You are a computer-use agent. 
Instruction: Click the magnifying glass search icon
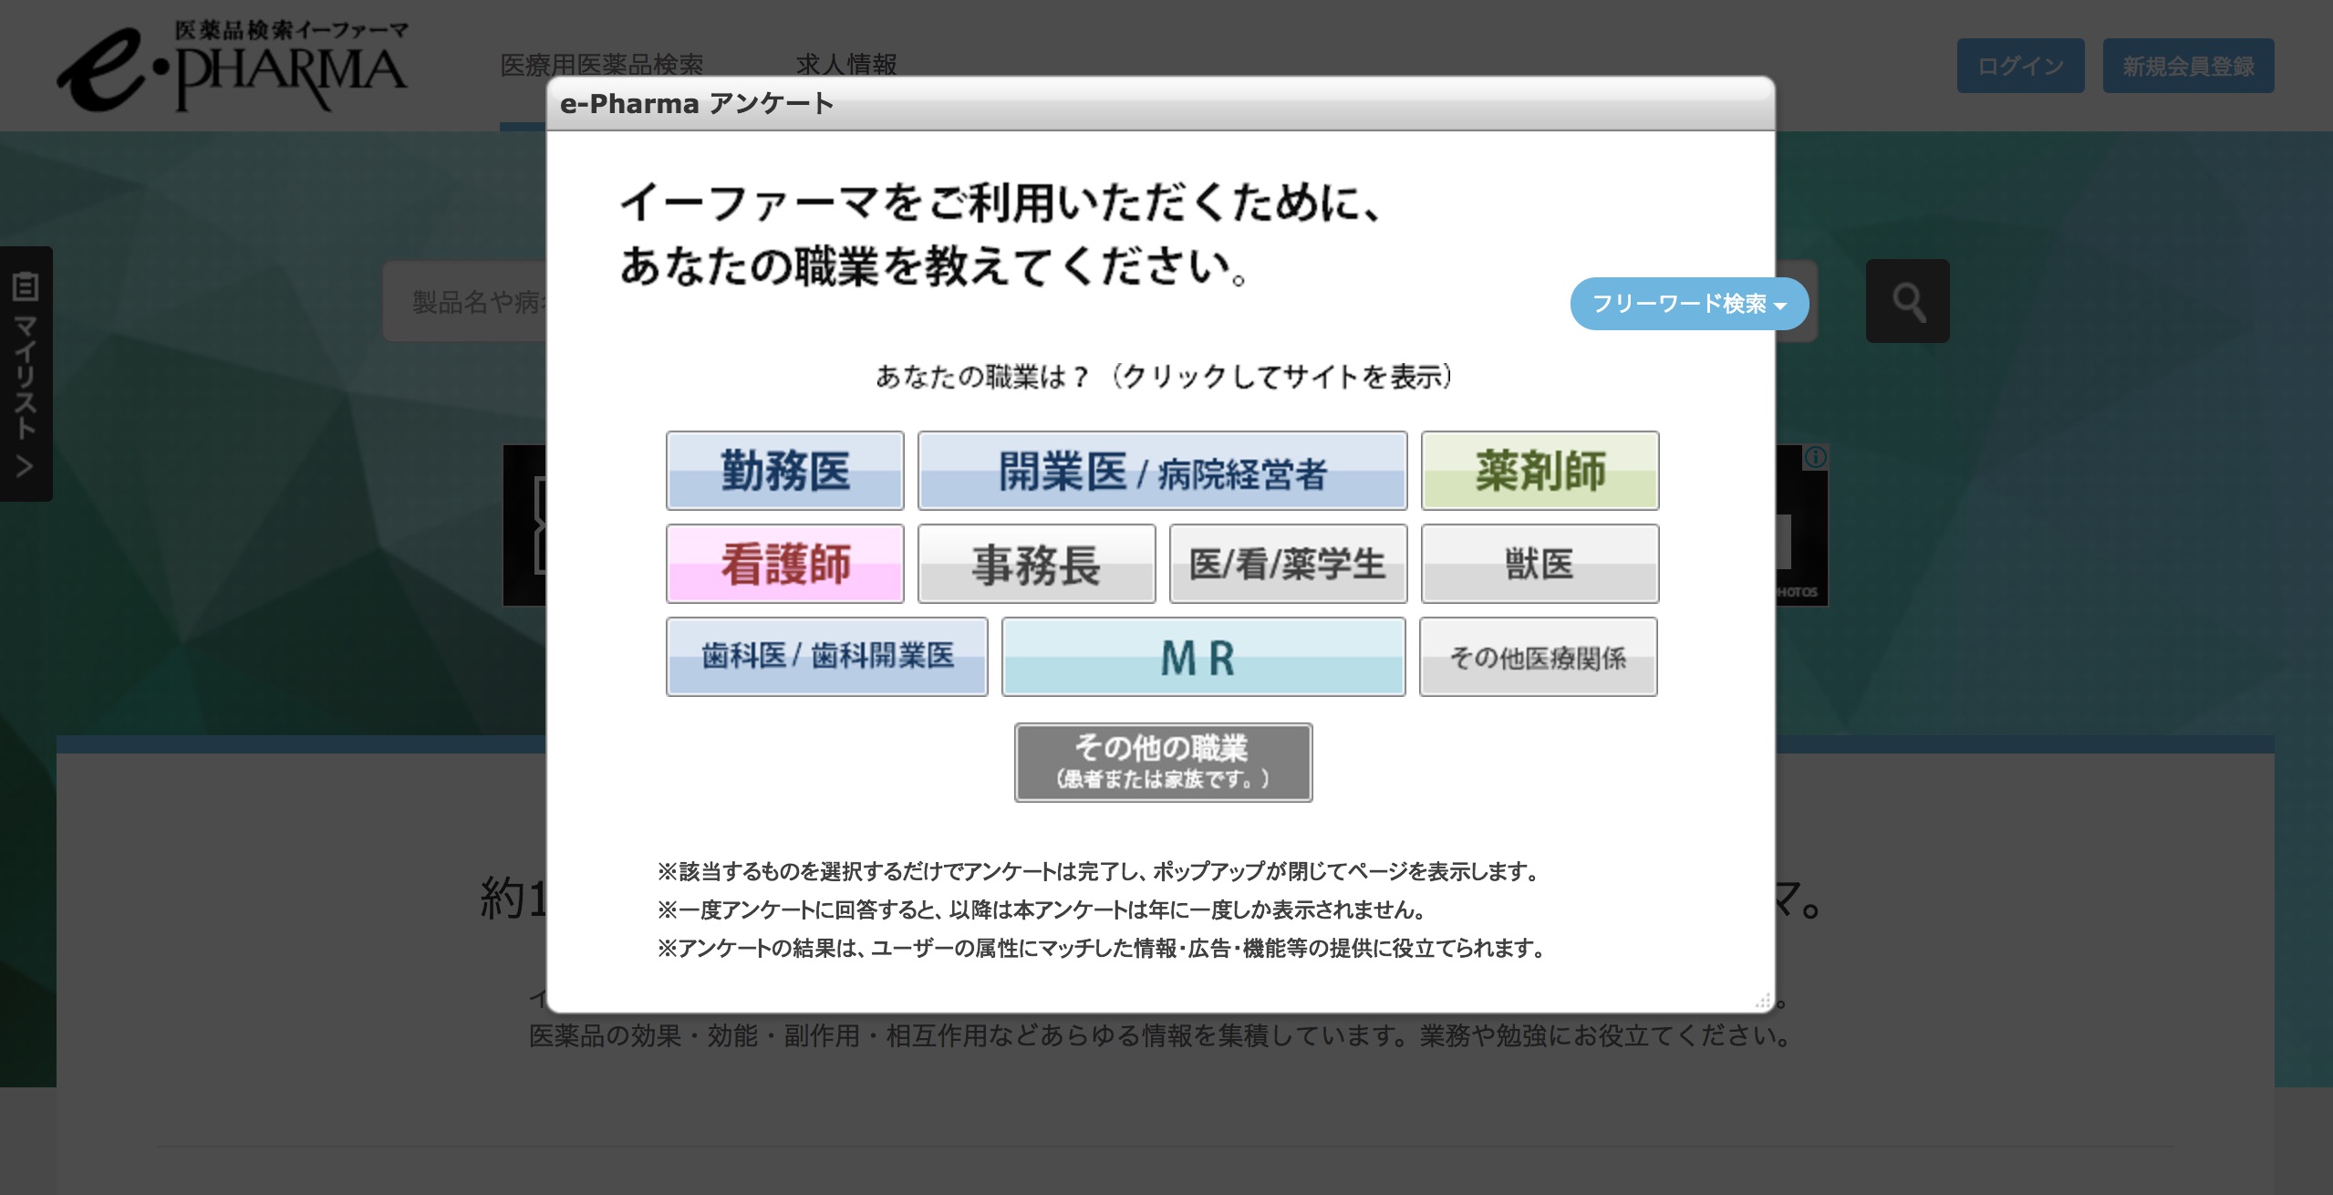point(1907,301)
